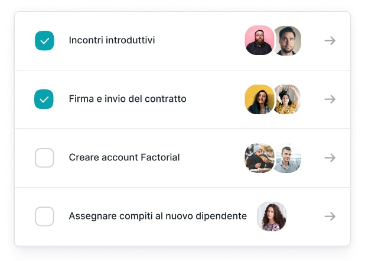Click dark-haired man avatar in Incontri introduttivi row

click(288, 41)
